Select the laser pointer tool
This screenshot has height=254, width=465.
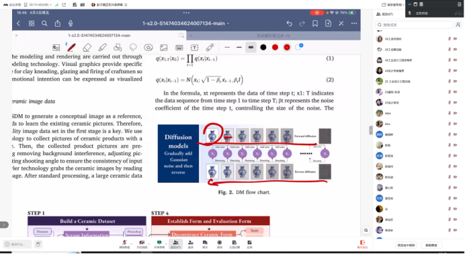210,48
